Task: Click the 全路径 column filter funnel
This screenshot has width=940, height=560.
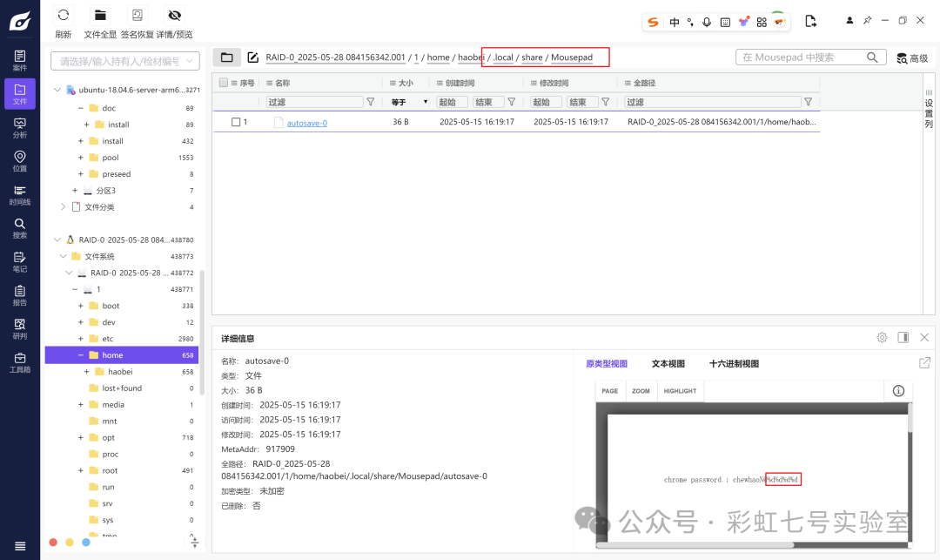Action: point(808,102)
